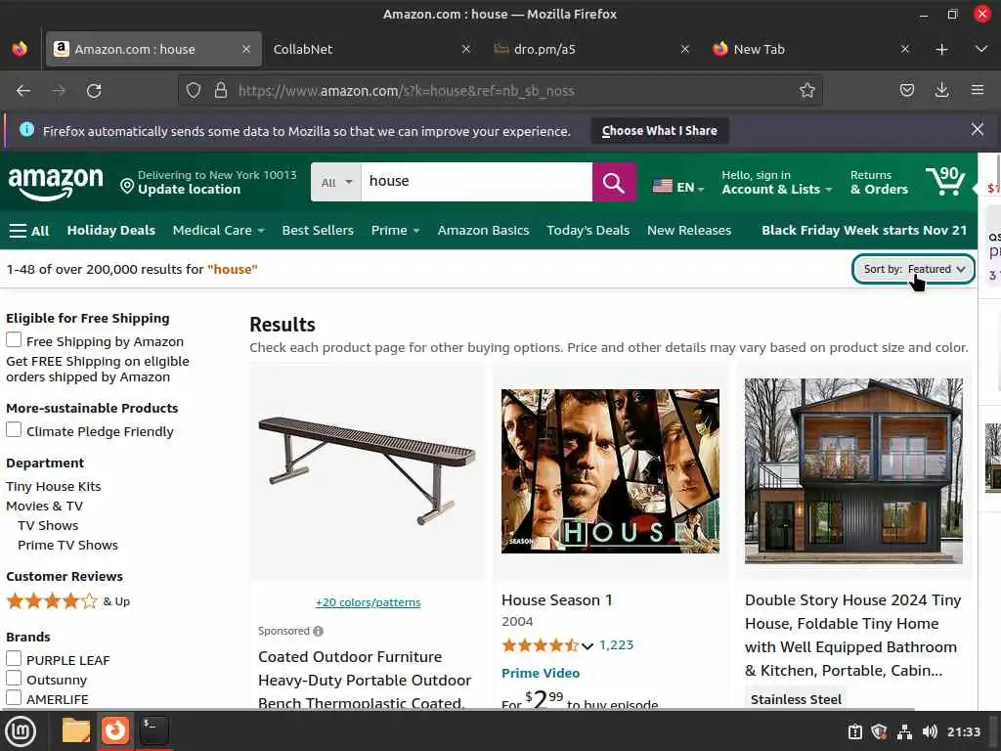This screenshot has width=1001, height=751.
Task: Filter by 4 stars & Up reviews
Action: [x=67, y=601]
